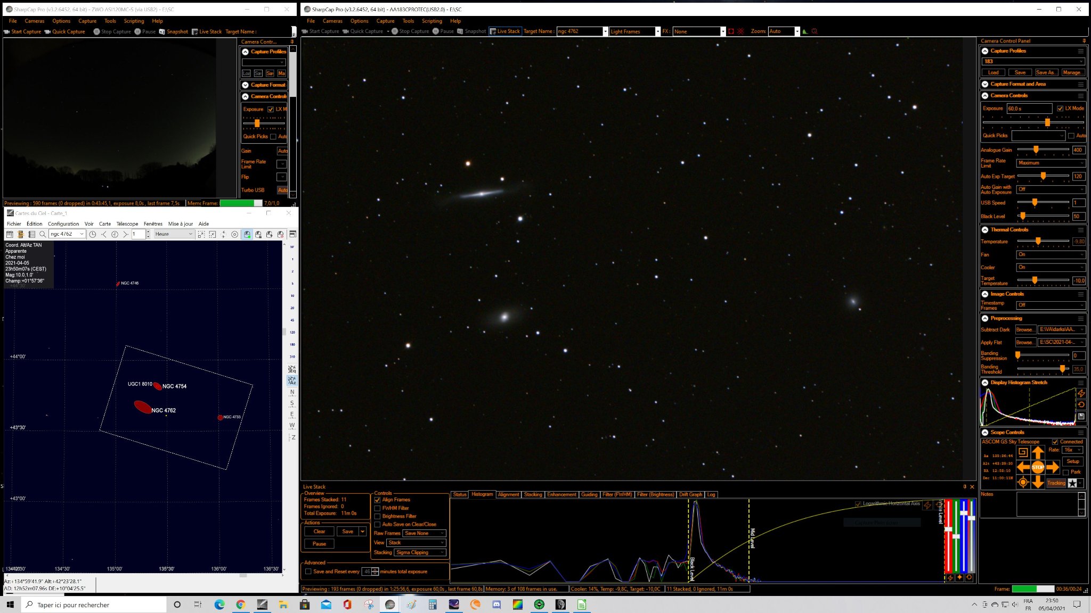The image size is (1091, 613).
Task: Open Google Chrome from the taskbar
Action: click(x=241, y=604)
